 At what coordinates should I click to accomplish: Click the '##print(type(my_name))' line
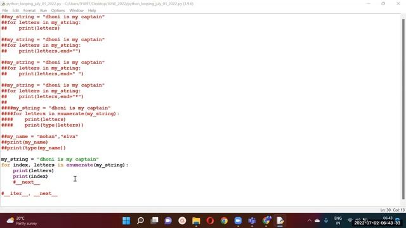click(34, 148)
